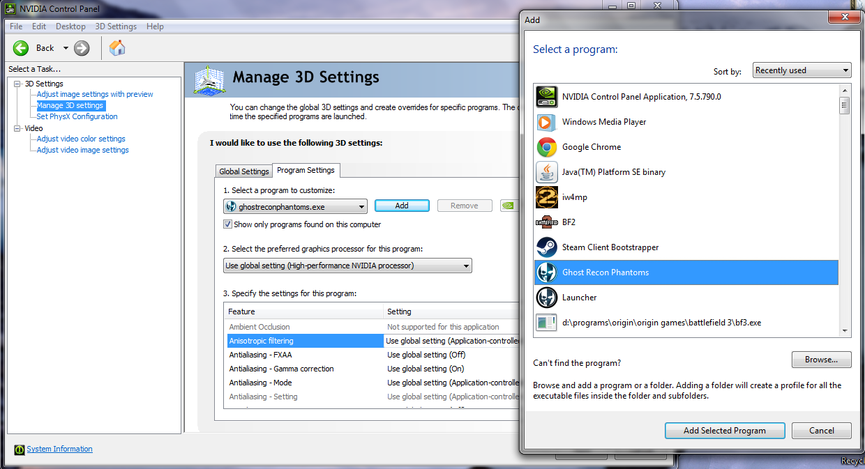Click the iw4mp game icon
Screen dimensions: 865x469
pyautogui.click(x=546, y=197)
